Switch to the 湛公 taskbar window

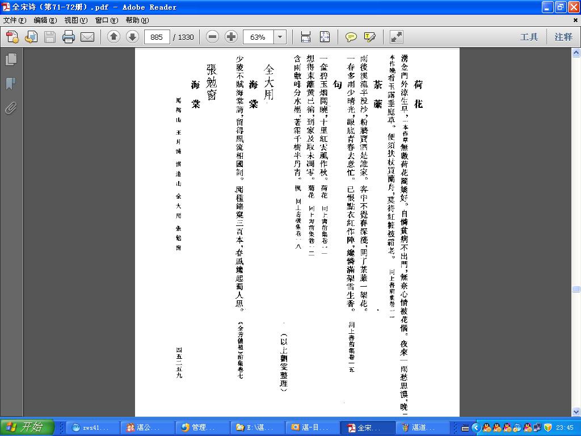click(148, 427)
